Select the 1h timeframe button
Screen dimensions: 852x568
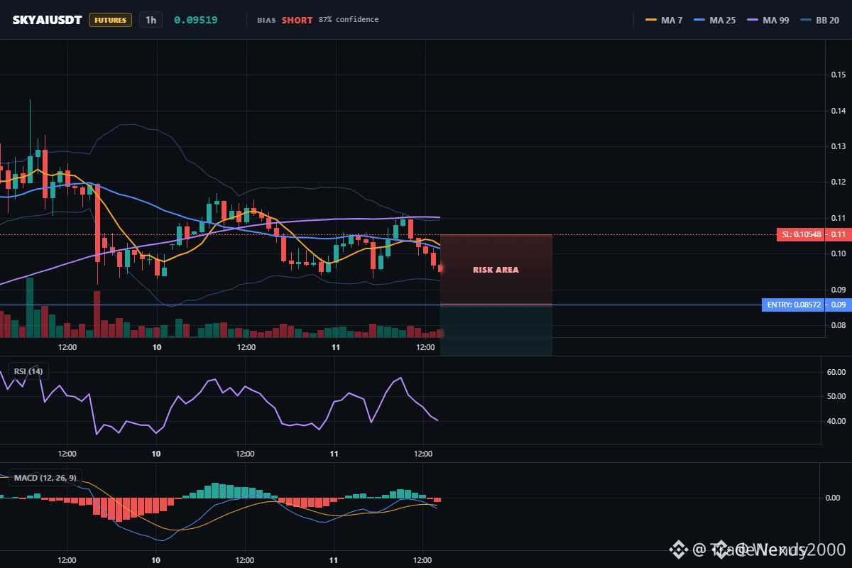click(x=151, y=20)
